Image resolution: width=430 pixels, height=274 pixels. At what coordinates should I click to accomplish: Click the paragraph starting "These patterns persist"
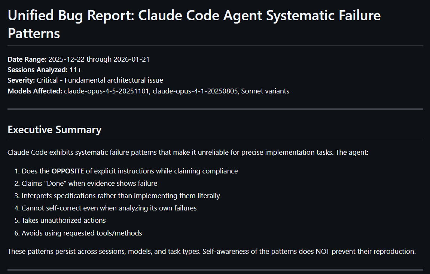pyautogui.click(x=211, y=252)
